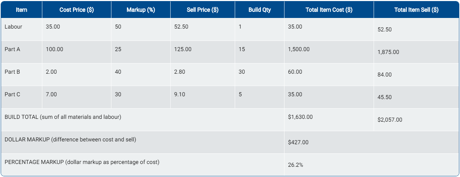Screen dimensions: 460x177
Task: Select the BUILD TOTAL row label
Action: [63, 117]
